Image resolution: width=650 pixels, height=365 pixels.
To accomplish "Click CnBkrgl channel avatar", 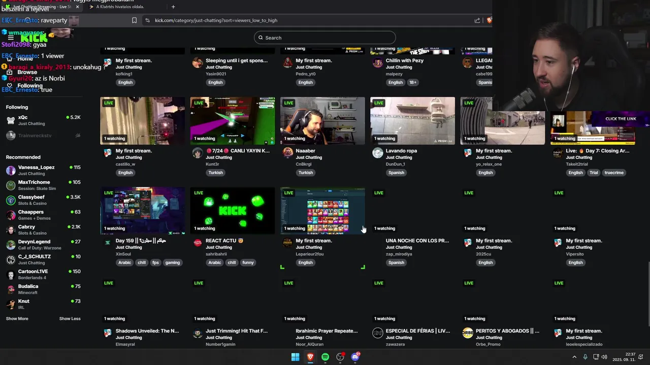I will 288,152.
